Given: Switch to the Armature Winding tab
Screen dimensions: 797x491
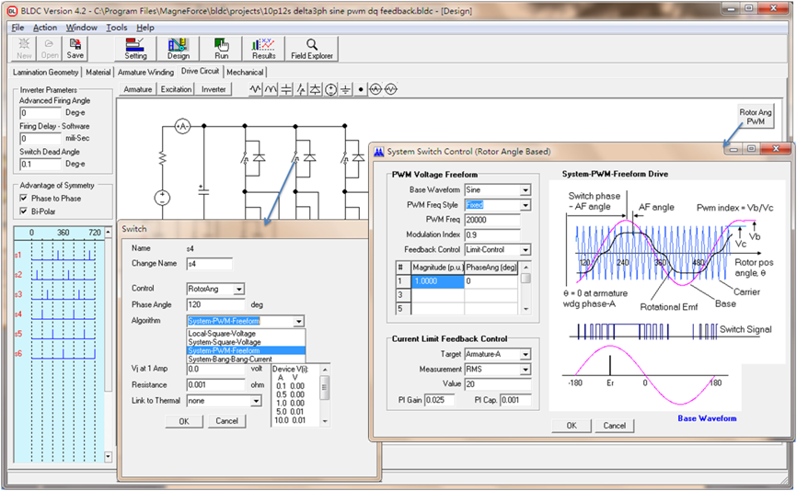Looking at the screenshot, I should (146, 72).
